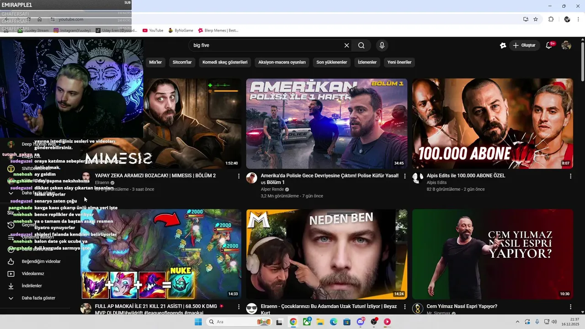Open options menu for MIMESIS video
The height and width of the screenshot is (329, 585).
[239, 176]
